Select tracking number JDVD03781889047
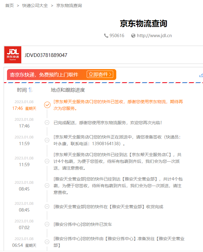Viewport: 203px width, 252px height. tap(46, 55)
